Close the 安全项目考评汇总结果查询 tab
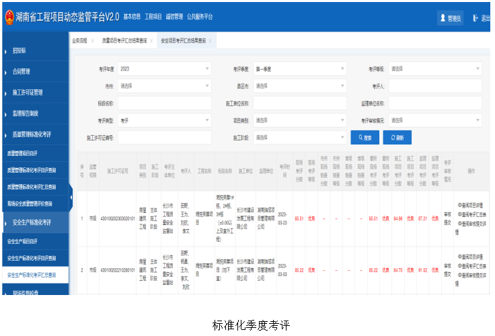The width and height of the screenshot is (495, 336). click(x=211, y=41)
